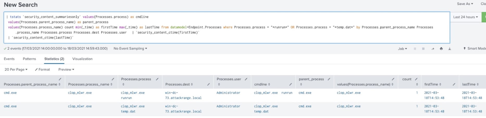This screenshot has height=118, width=486.
Task: Click pencil icon on Processes.user column
Action: click(246, 79)
